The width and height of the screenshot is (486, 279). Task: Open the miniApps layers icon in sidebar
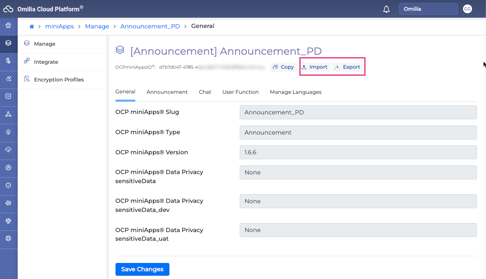(x=8, y=43)
